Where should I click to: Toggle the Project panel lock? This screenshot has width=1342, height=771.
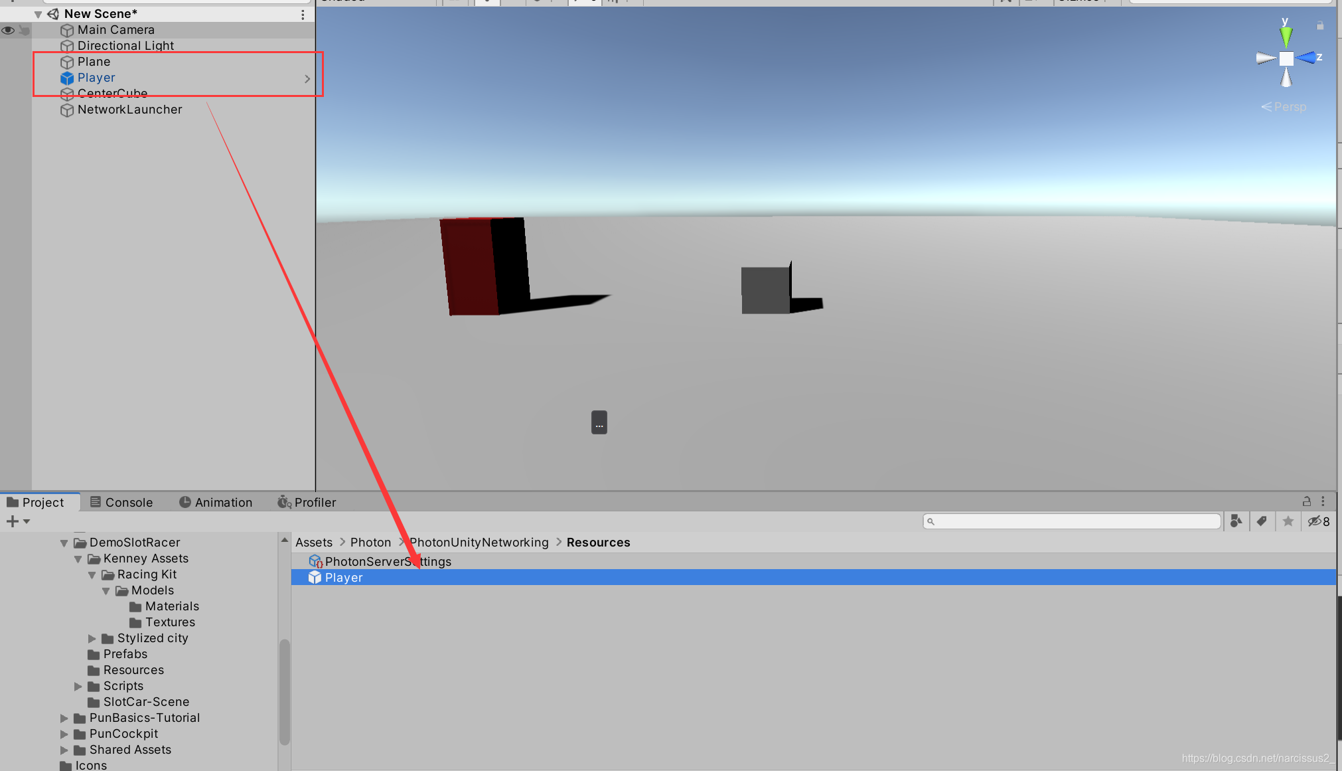[1306, 501]
